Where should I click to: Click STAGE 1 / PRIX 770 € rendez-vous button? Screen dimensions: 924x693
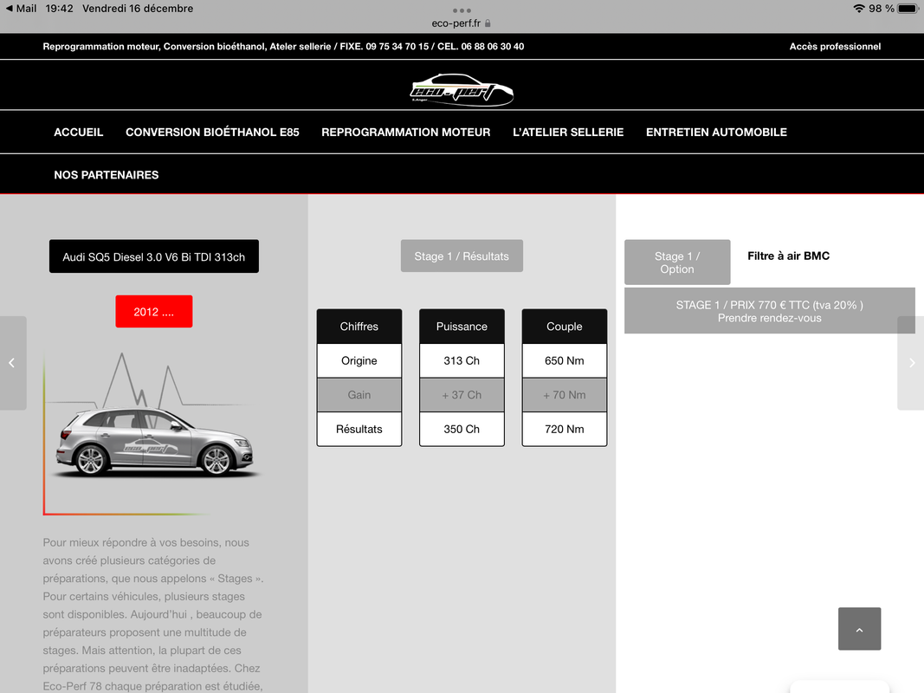pyautogui.click(x=769, y=311)
